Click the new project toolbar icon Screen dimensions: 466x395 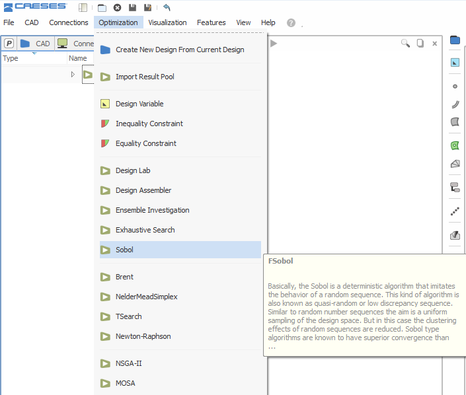[x=83, y=7]
